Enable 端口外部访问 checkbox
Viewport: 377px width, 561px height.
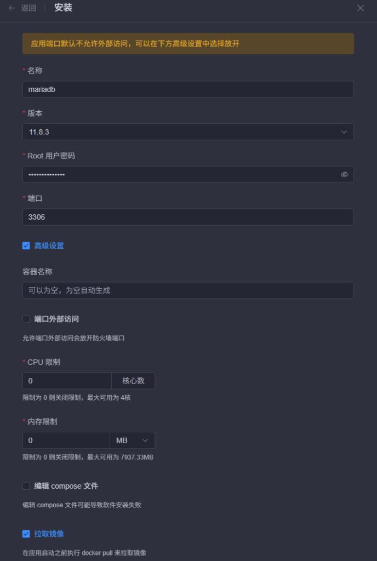tap(26, 319)
